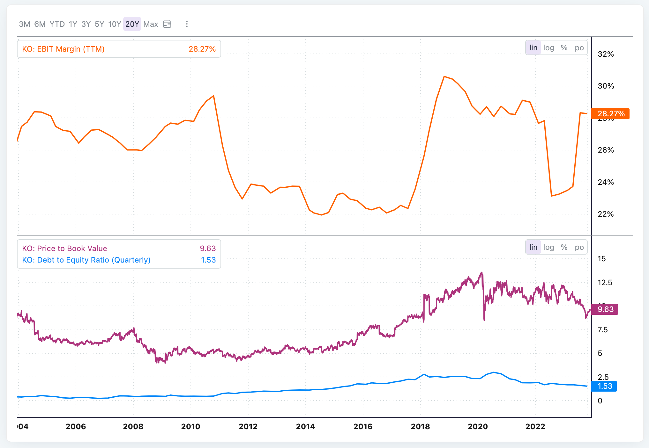Select the 1Y time range
Viewport: 649px width, 448px height.
[x=73, y=24]
